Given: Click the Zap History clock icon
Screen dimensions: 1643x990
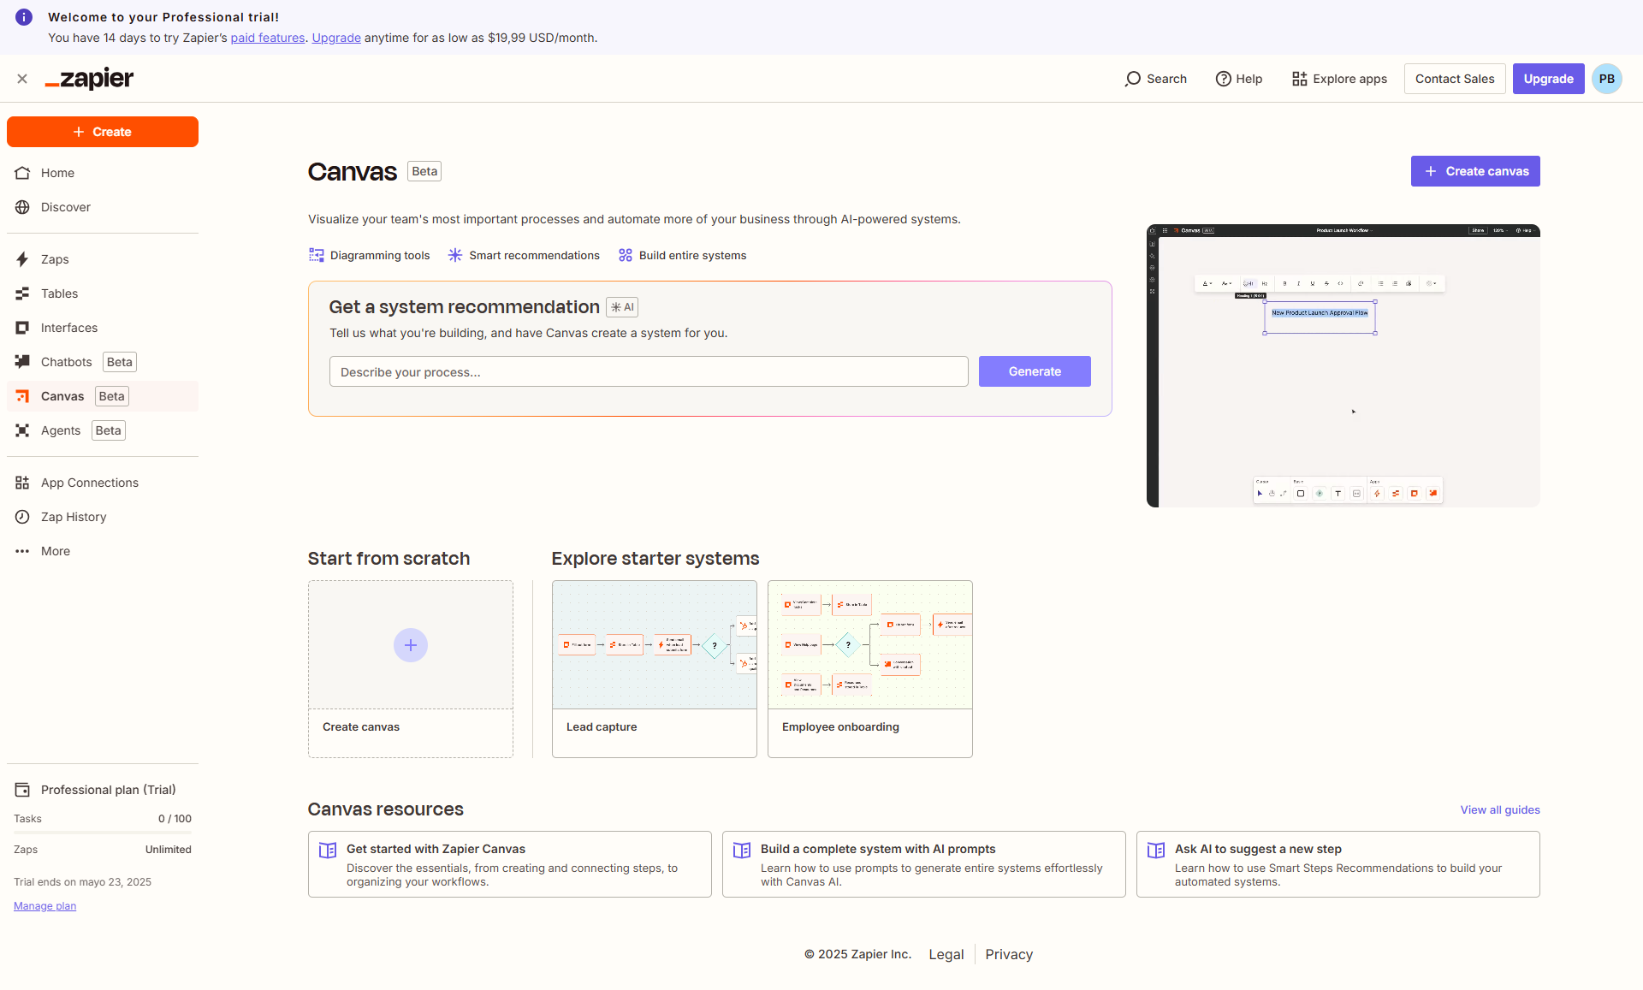Looking at the screenshot, I should point(22,517).
